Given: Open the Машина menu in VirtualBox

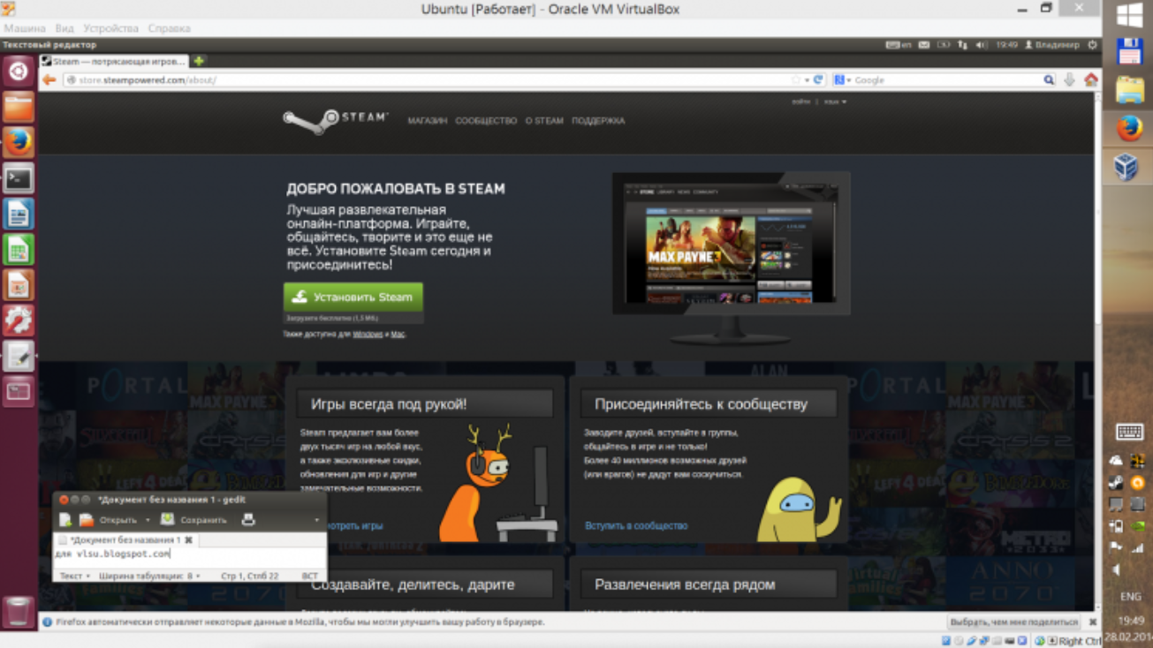Looking at the screenshot, I should (x=25, y=28).
